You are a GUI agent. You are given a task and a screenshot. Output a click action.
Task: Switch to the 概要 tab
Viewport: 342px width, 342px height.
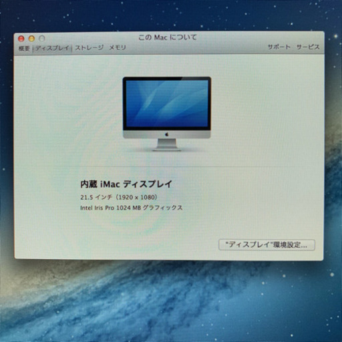tap(24, 48)
